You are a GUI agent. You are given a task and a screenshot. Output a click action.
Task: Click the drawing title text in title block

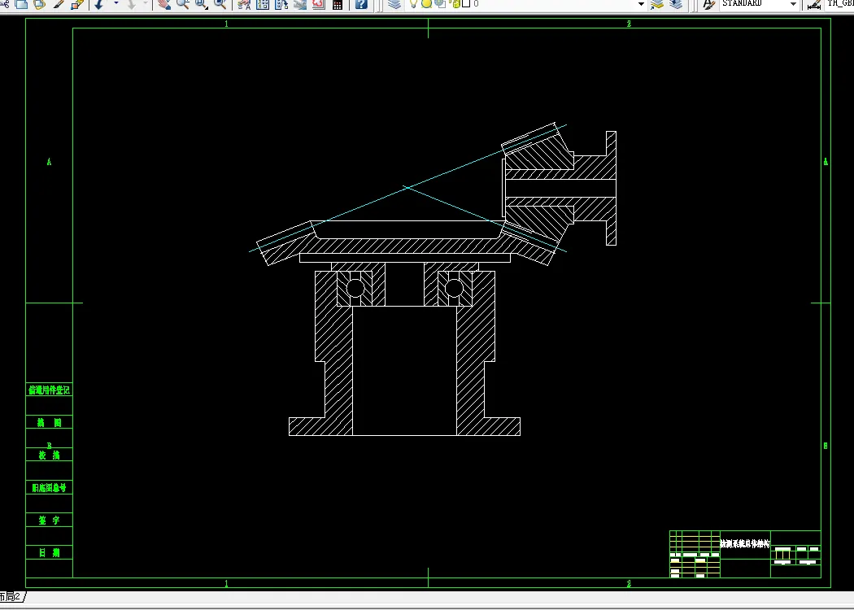point(744,543)
